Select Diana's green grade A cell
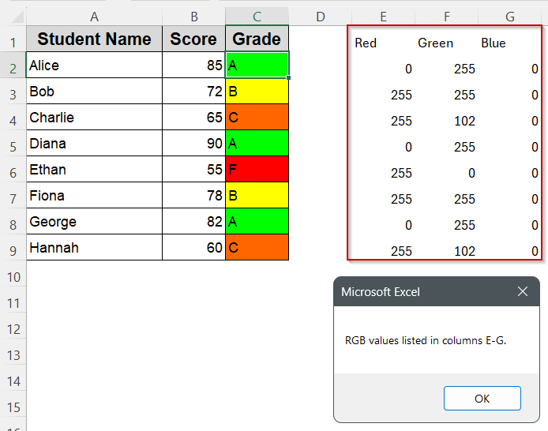This screenshot has height=431, width=548. point(257,143)
